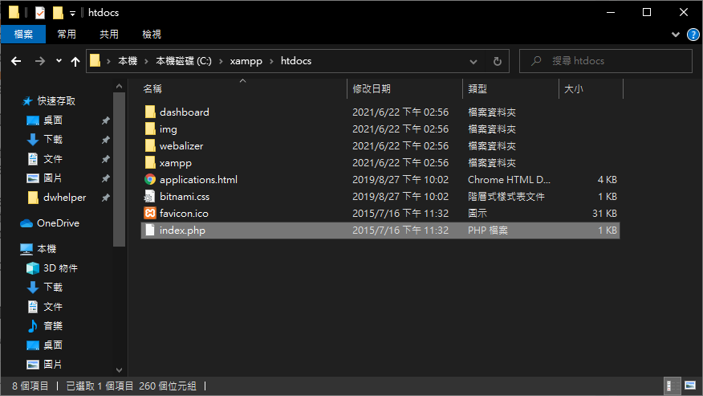Viewport: 703px width, 396px height.
Task: Select dwhelper in the sidebar
Action: [x=64, y=198]
